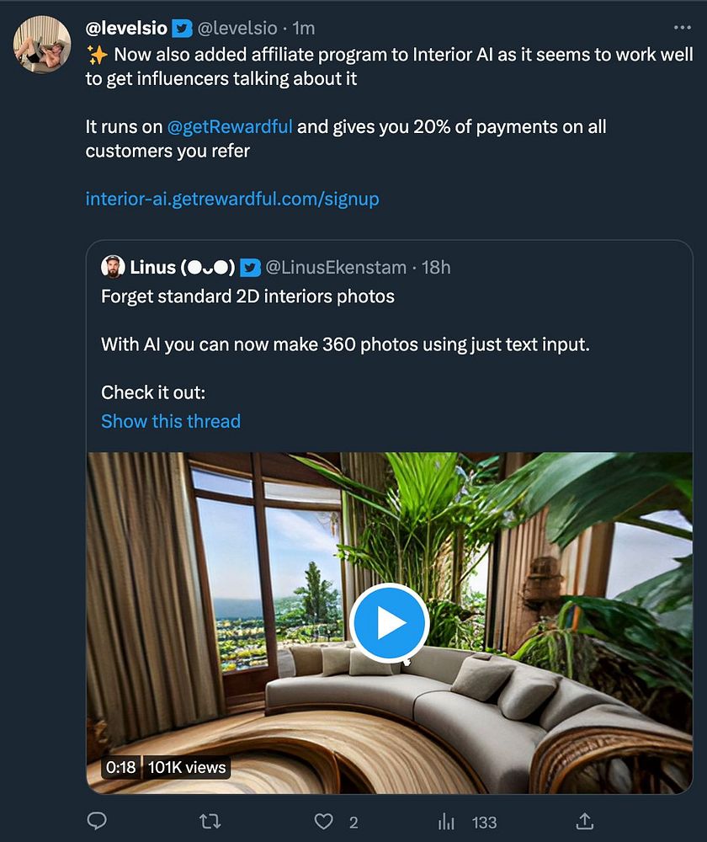Click the 101K views video label
Viewport: 707px width, 842px height.
187,767
